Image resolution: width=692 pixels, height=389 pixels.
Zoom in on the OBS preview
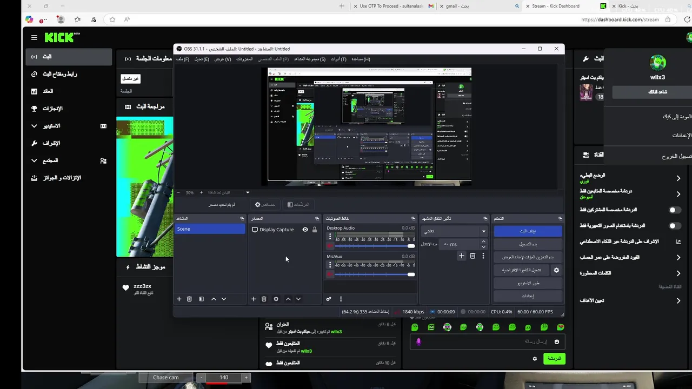pos(201,192)
